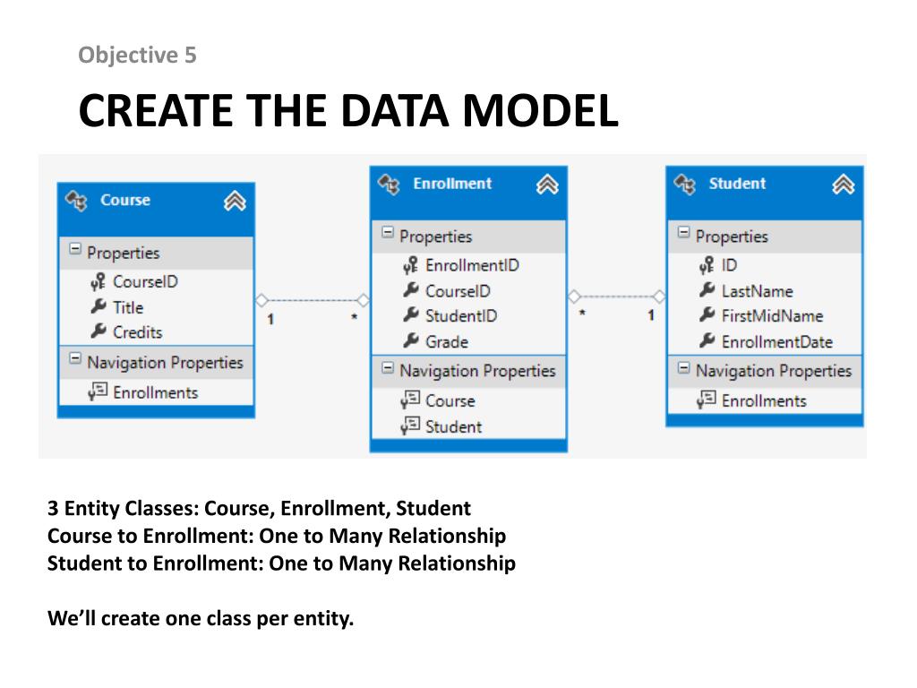Click the CourseID key icon in Course

pos(98,282)
